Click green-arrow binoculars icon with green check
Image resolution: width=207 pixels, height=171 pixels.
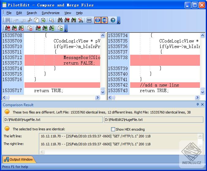click(45, 28)
